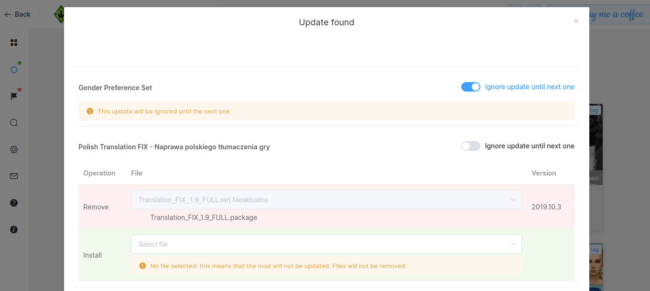
Task: Open the dashboard grid icon in sidebar
Action: click(14, 42)
